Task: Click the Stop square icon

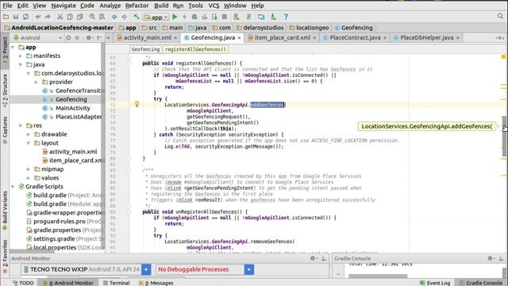Action: pyautogui.click(x=224, y=17)
